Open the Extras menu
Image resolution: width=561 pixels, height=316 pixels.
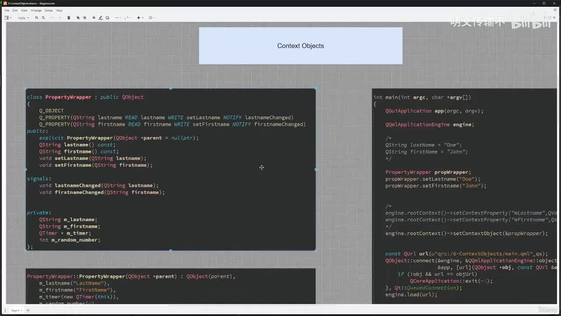click(49, 10)
